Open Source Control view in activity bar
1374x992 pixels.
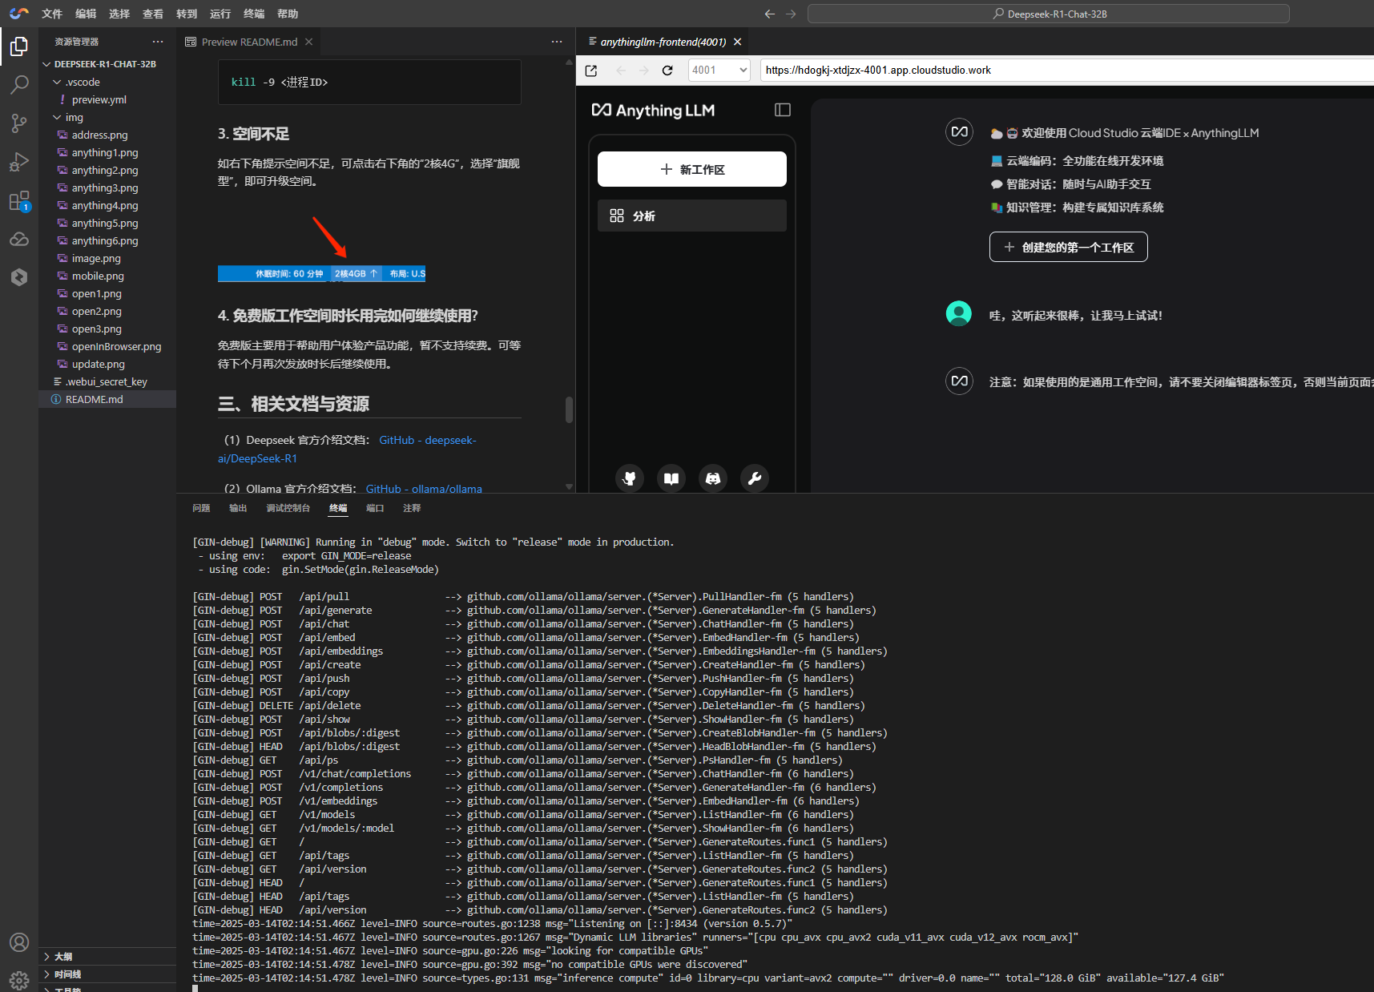[19, 123]
